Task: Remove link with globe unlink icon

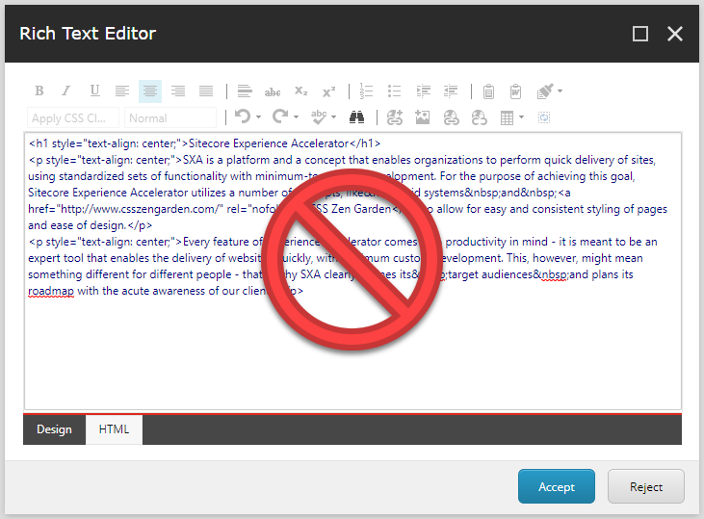Action: point(479,118)
